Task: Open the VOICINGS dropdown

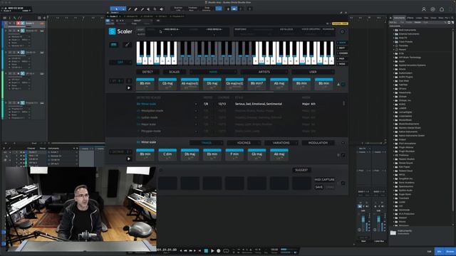Action: pos(244,143)
